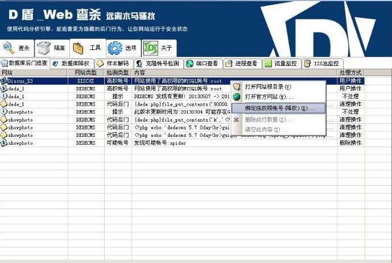Open the 查杀 scan tab

point(17,48)
